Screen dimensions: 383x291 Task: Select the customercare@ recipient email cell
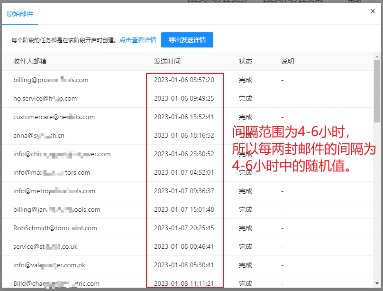54,117
